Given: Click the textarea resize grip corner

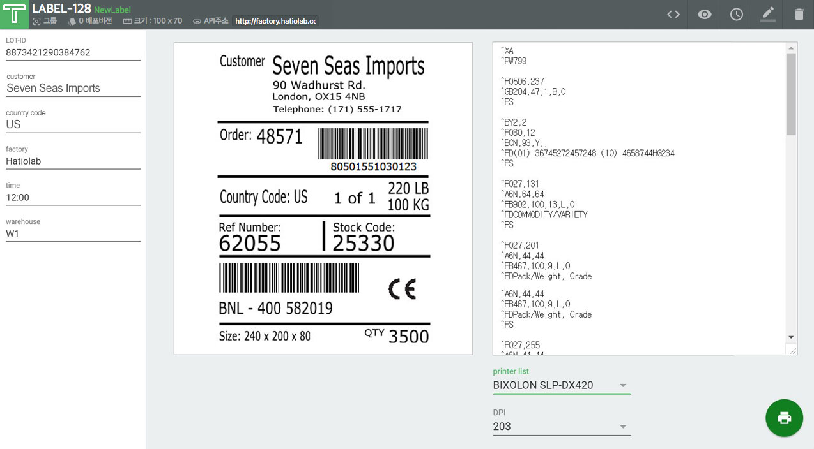Looking at the screenshot, I should click(793, 350).
